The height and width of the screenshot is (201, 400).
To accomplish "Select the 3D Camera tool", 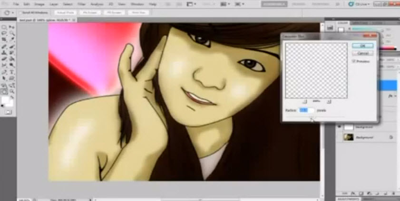I will (x=12, y=86).
